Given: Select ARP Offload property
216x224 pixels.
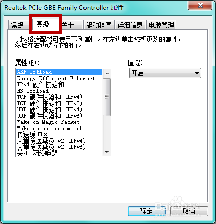Looking at the screenshot, I should [59, 72].
